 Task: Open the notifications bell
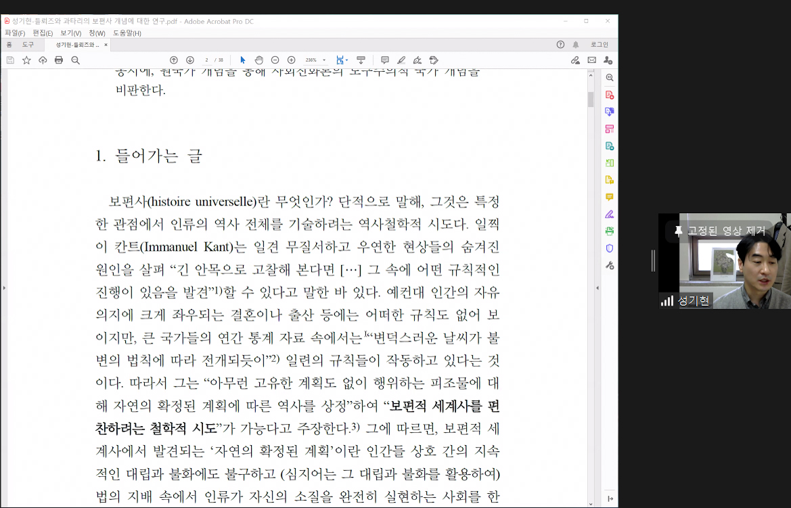pos(576,45)
